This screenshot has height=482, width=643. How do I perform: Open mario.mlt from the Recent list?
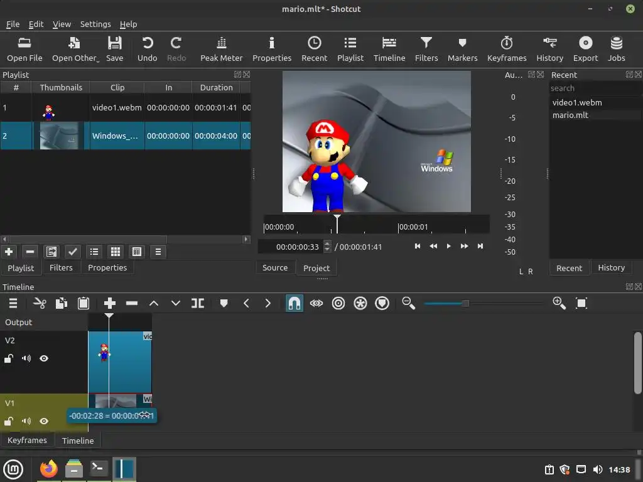click(x=570, y=115)
